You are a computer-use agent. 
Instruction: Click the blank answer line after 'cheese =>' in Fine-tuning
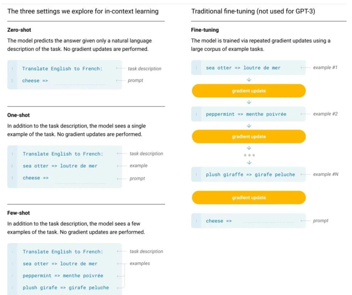[268, 223]
